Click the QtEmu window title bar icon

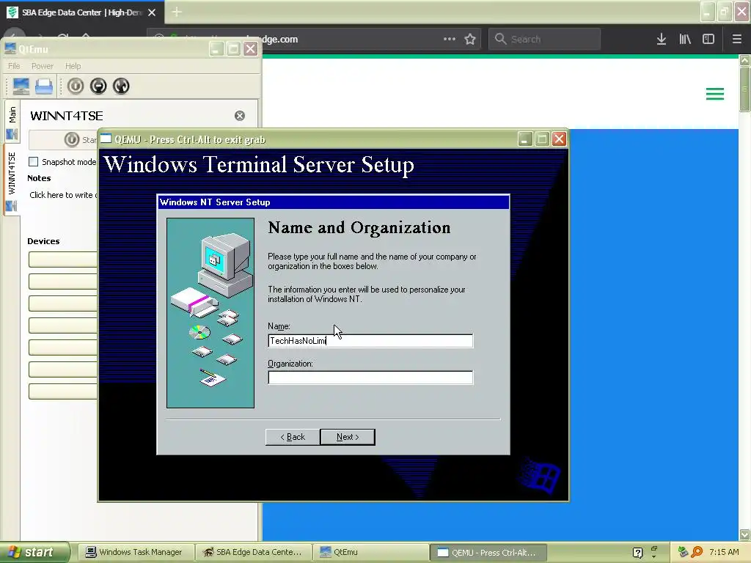(10, 49)
